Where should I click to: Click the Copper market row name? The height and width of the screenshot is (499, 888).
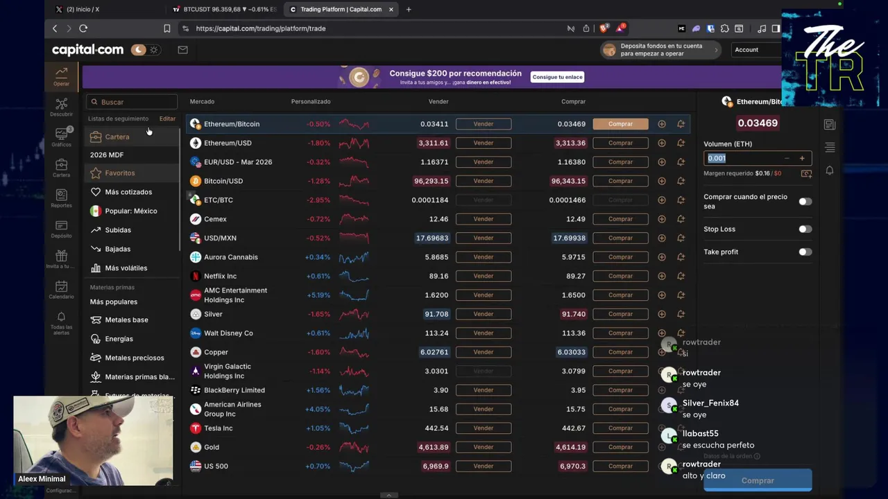[x=216, y=352]
